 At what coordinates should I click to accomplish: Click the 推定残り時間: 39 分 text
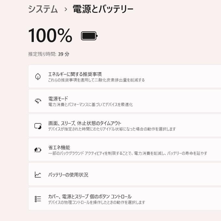pyautogui.click(x=48, y=54)
